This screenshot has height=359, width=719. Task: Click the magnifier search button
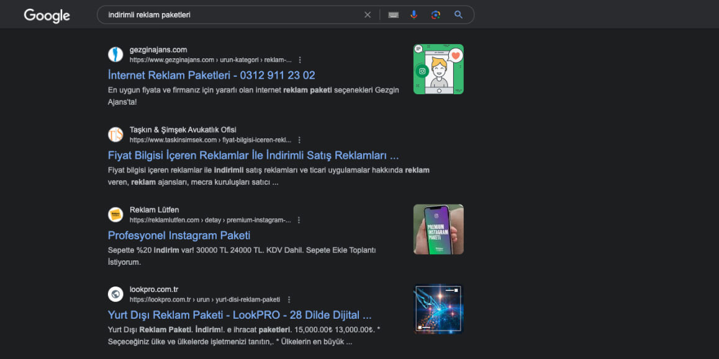tap(459, 15)
